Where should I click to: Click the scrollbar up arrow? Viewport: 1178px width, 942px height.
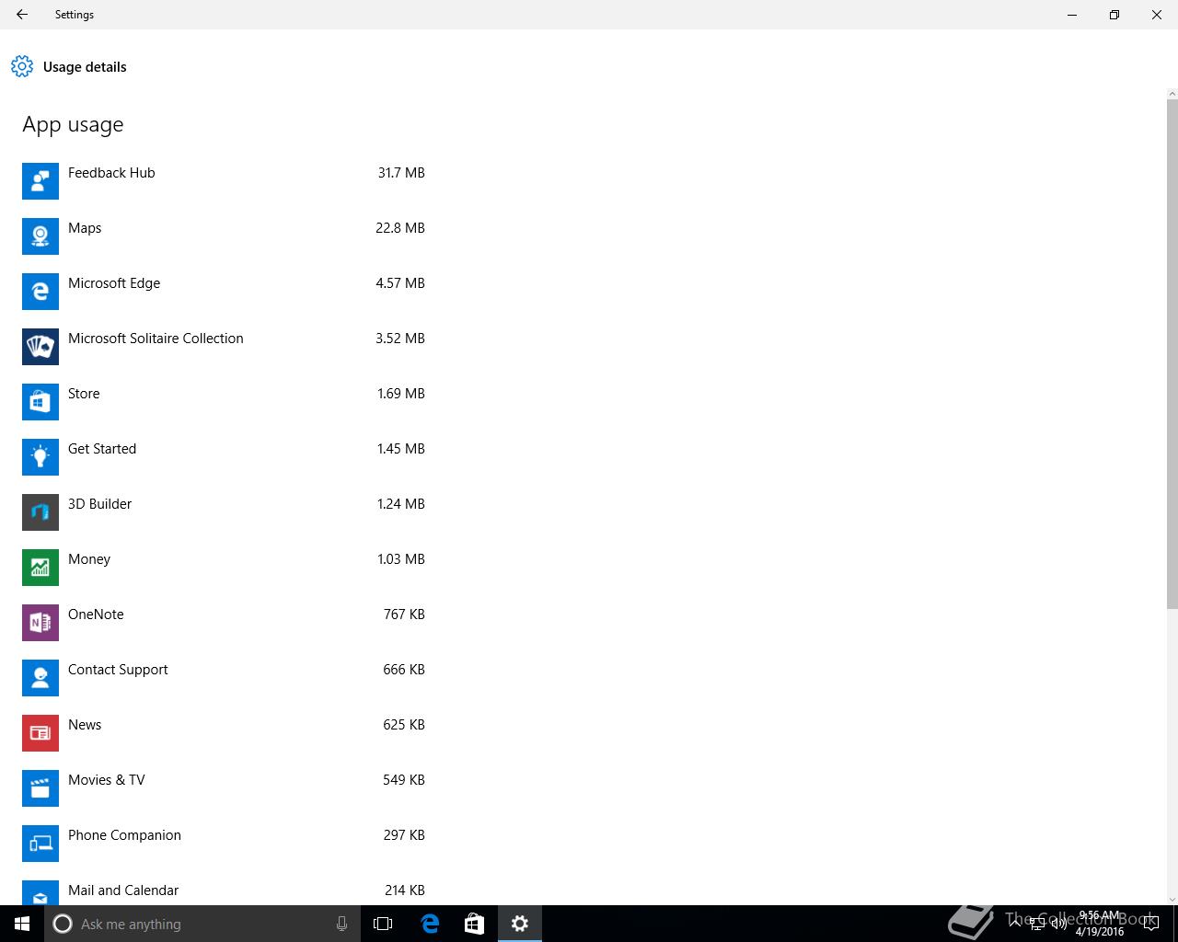click(x=1172, y=94)
